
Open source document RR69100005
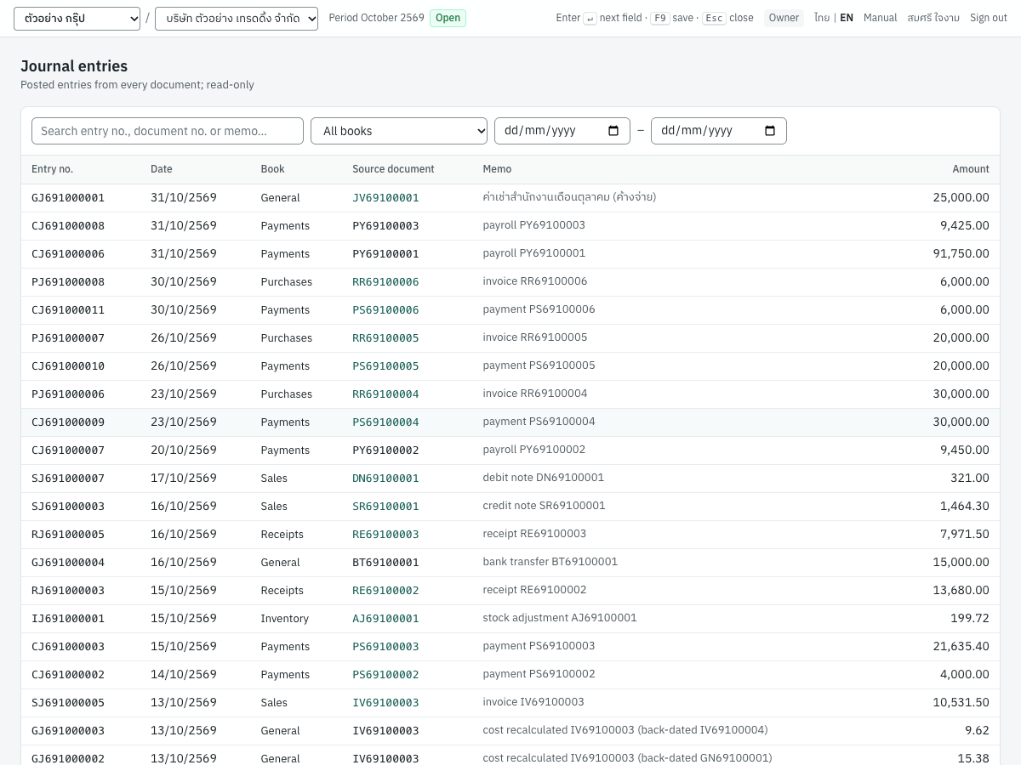coord(385,338)
